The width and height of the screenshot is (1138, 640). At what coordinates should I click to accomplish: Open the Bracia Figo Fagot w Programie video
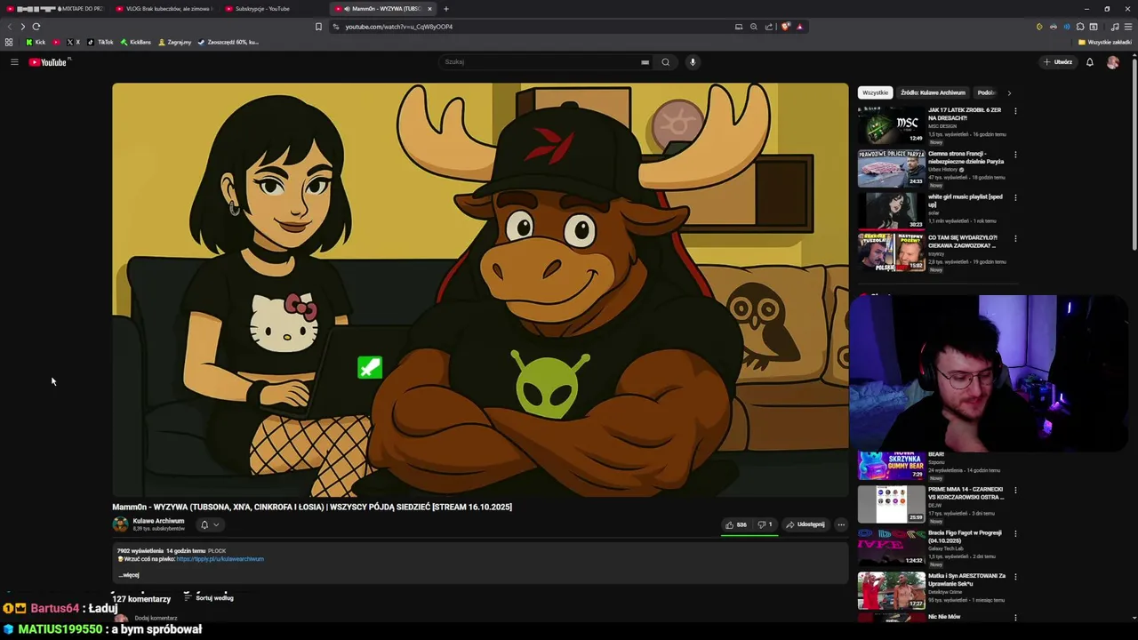(965, 537)
